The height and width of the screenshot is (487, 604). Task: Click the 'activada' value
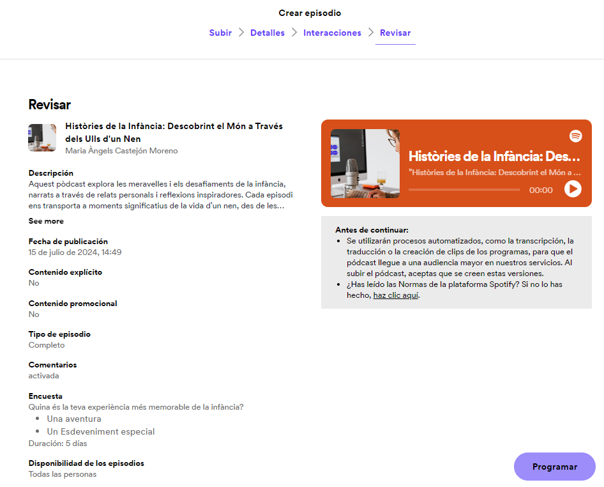pos(43,376)
